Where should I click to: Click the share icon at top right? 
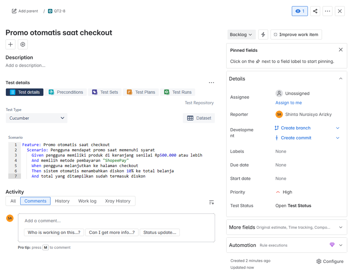[x=315, y=11]
